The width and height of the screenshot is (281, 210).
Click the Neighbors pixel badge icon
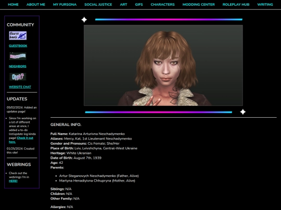18,56
